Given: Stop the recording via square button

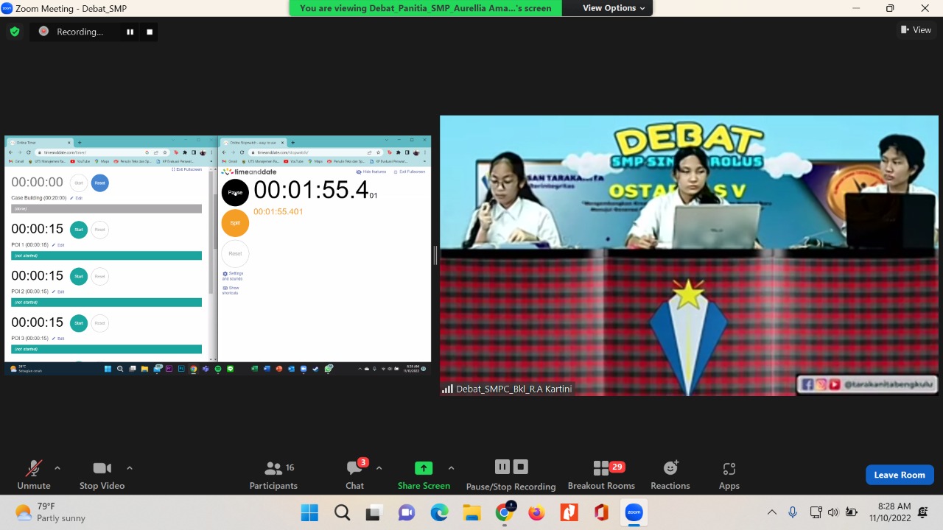Looking at the screenshot, I should [150, 32].
